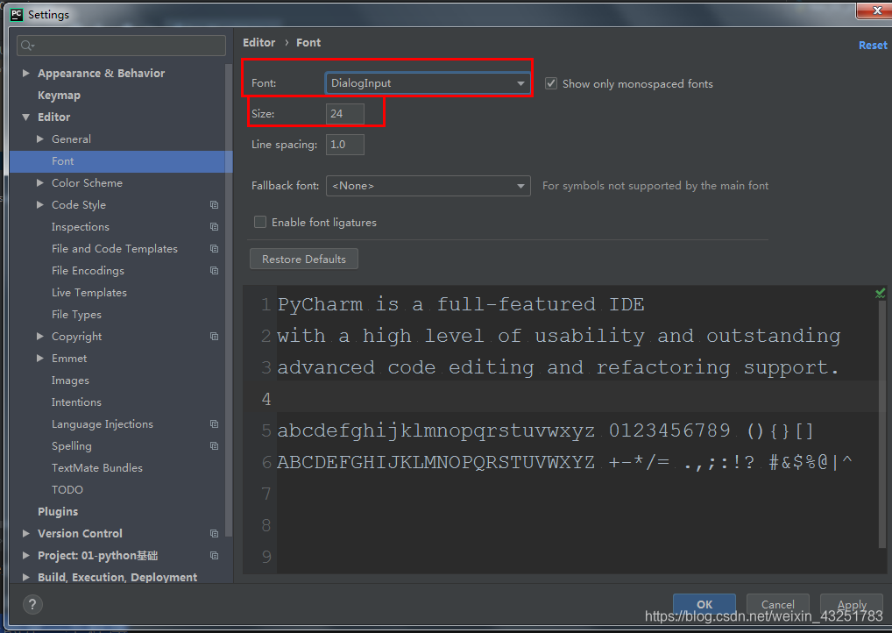The width and height of the screenshot is (892, 633).
Task: Open File and Code Templates page
Action: [x=114, y=249]
